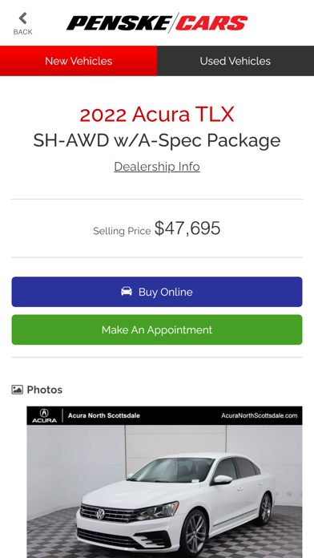Click the Selling Price label
314x558 pixels.
[x=122, y=231]
